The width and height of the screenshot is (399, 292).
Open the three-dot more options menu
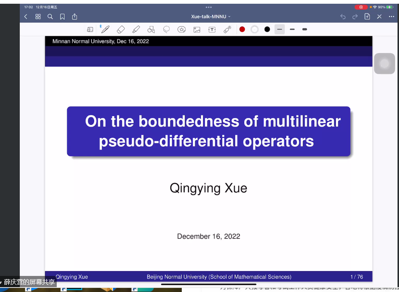pos(391,16)
